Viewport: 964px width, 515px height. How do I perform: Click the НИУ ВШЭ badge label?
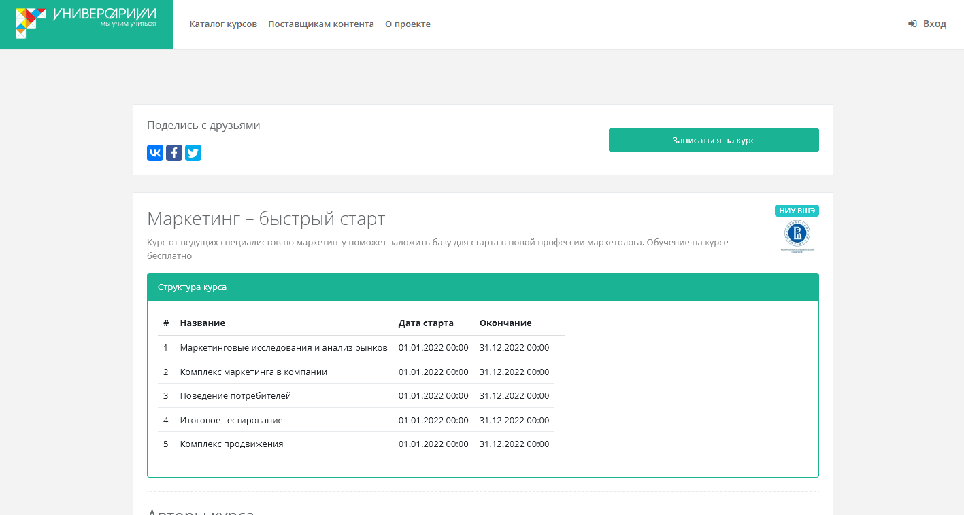pyautogui.click(x=797, y=211)
